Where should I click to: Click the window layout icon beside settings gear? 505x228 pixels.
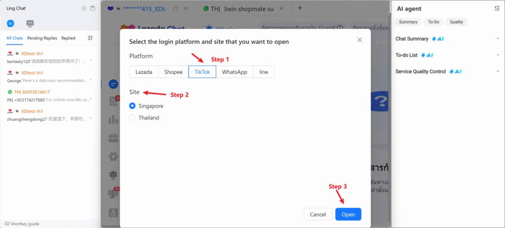93,8
